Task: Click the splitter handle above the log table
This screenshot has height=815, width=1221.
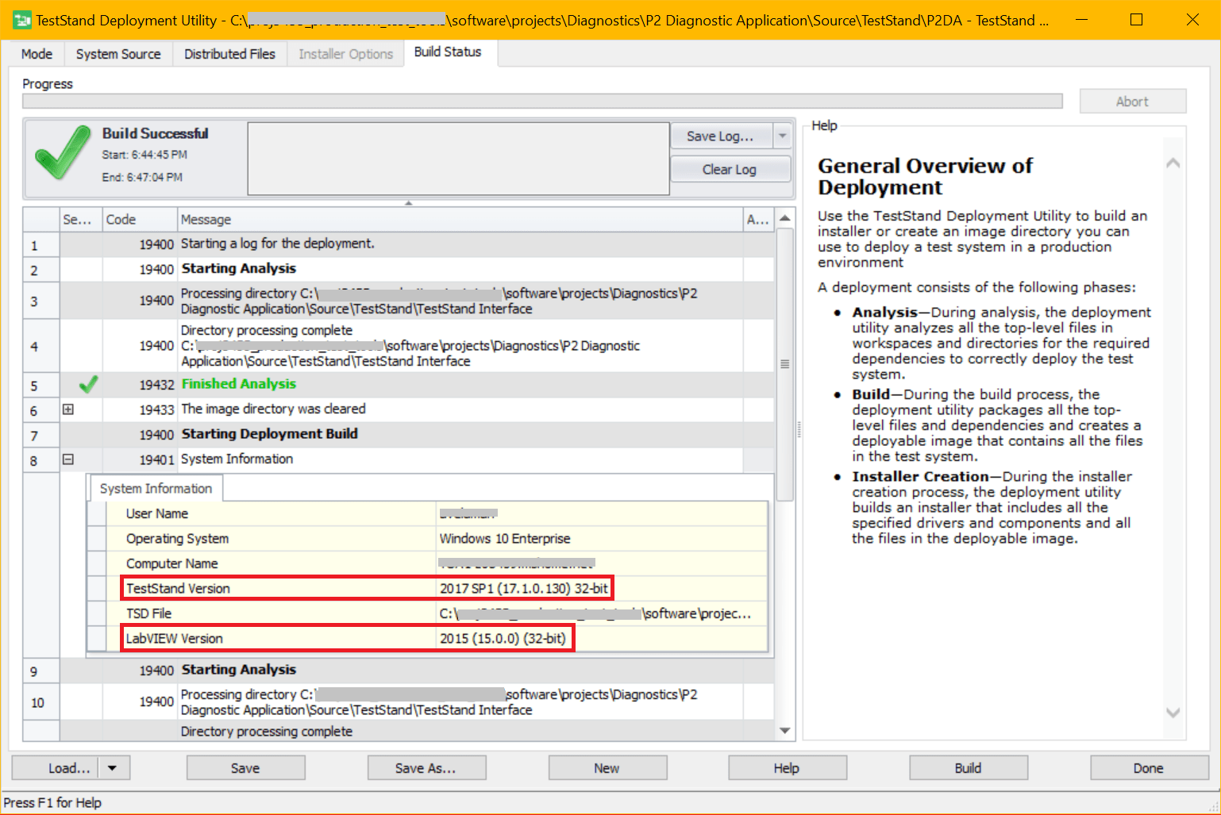Action: pyautogui.click(x=409, y=203)
